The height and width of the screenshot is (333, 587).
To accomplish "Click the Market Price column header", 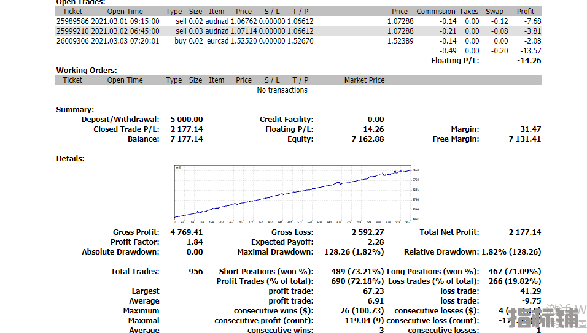I will pyautogui.click(x=364, y=80).
